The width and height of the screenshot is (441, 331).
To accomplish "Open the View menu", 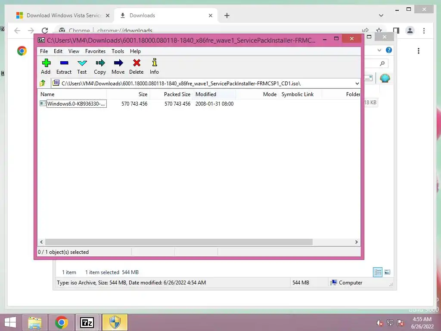I will click(x=74, y=51).
